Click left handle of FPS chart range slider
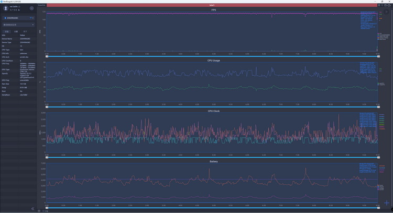Screen dimensions: 393x213 click(x=47, y=56)
